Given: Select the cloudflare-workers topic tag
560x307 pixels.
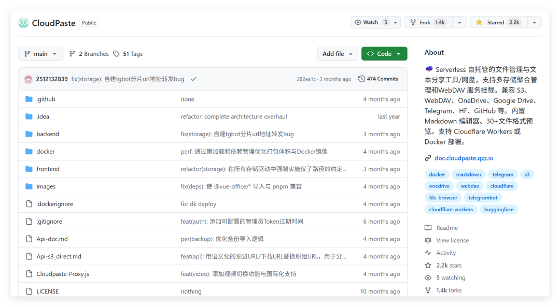Looking at the screenshot, I should 451,210.
